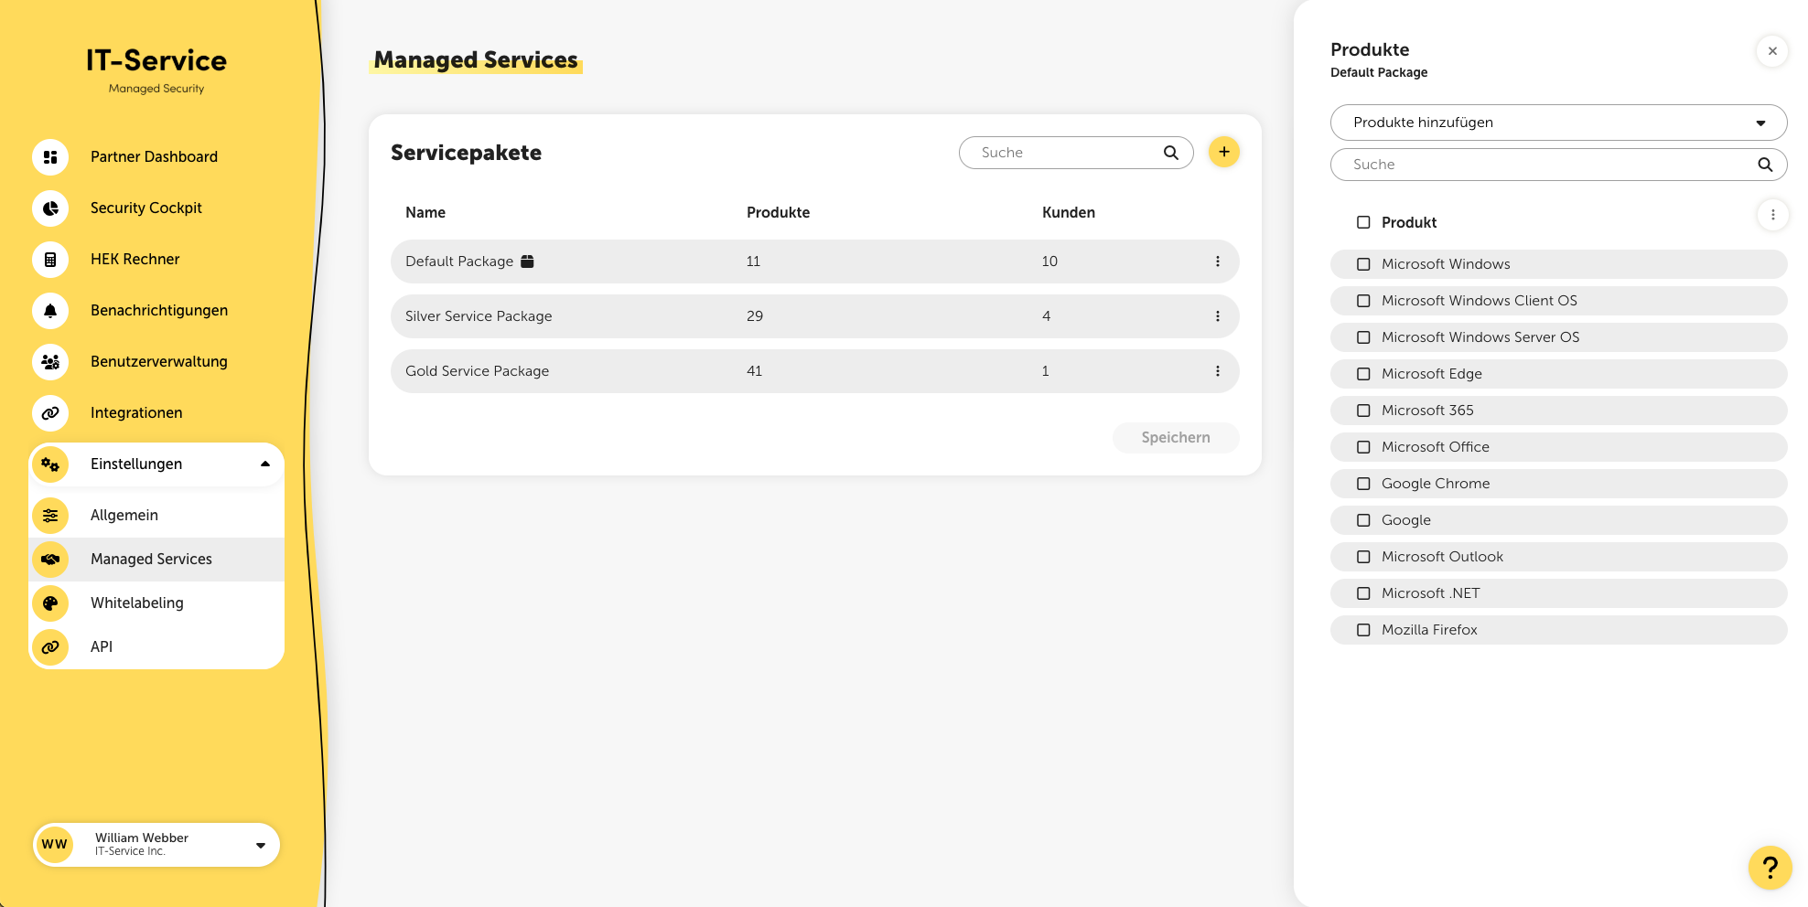This screenshot has height=907, width=1808.
Task: Expand the William Webber account dropdown arrow
Action: [x=261, y=846]
